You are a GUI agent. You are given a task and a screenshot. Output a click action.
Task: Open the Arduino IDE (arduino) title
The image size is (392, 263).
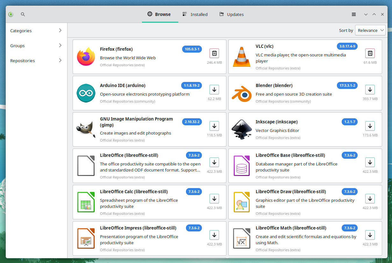[123, 85]
